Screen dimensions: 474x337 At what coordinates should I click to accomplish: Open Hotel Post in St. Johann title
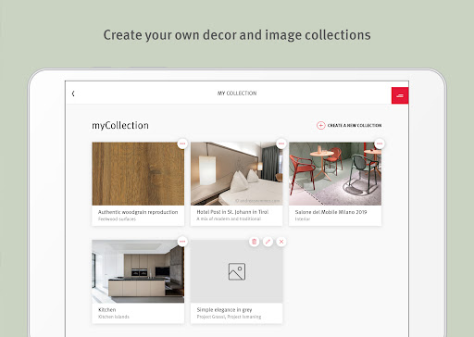pyautogui.click(x=232, y=212)
